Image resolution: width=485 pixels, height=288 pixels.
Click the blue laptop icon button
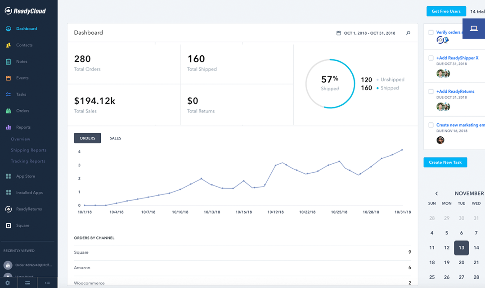[474, 28]
